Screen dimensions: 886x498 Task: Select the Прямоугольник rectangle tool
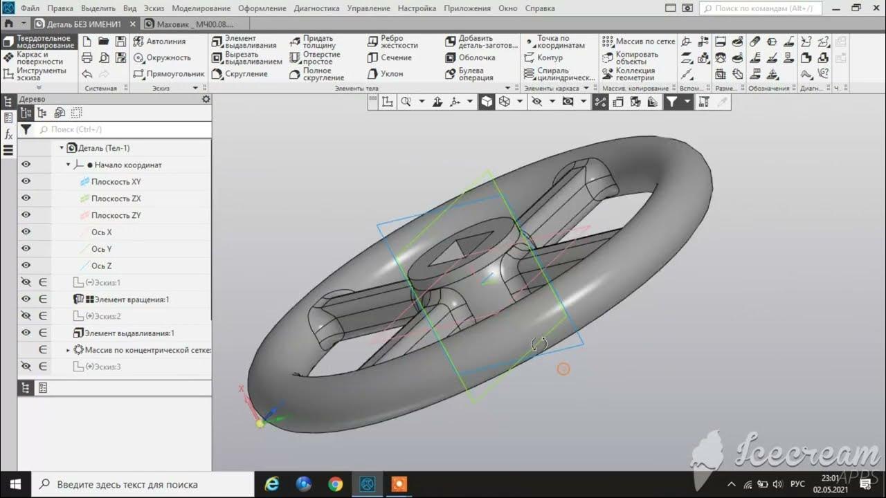tap(168, 73)
